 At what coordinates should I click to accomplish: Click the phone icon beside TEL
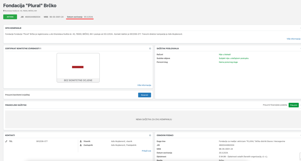(6, 141)
